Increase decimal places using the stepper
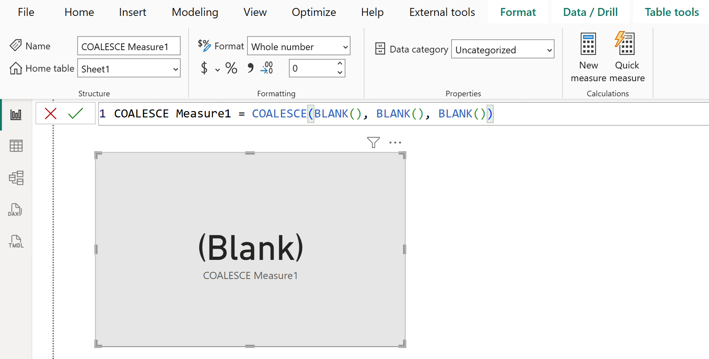 tap(339, 64)
